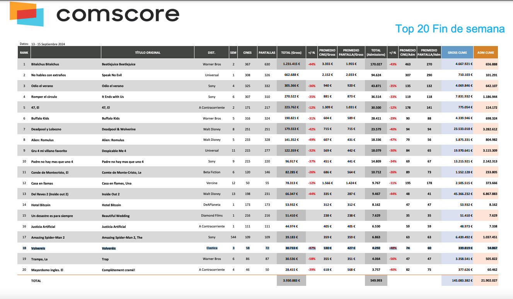
Task: Select the 'Top 20 Fin de semana' heading
Action: (x=450, y=29)
